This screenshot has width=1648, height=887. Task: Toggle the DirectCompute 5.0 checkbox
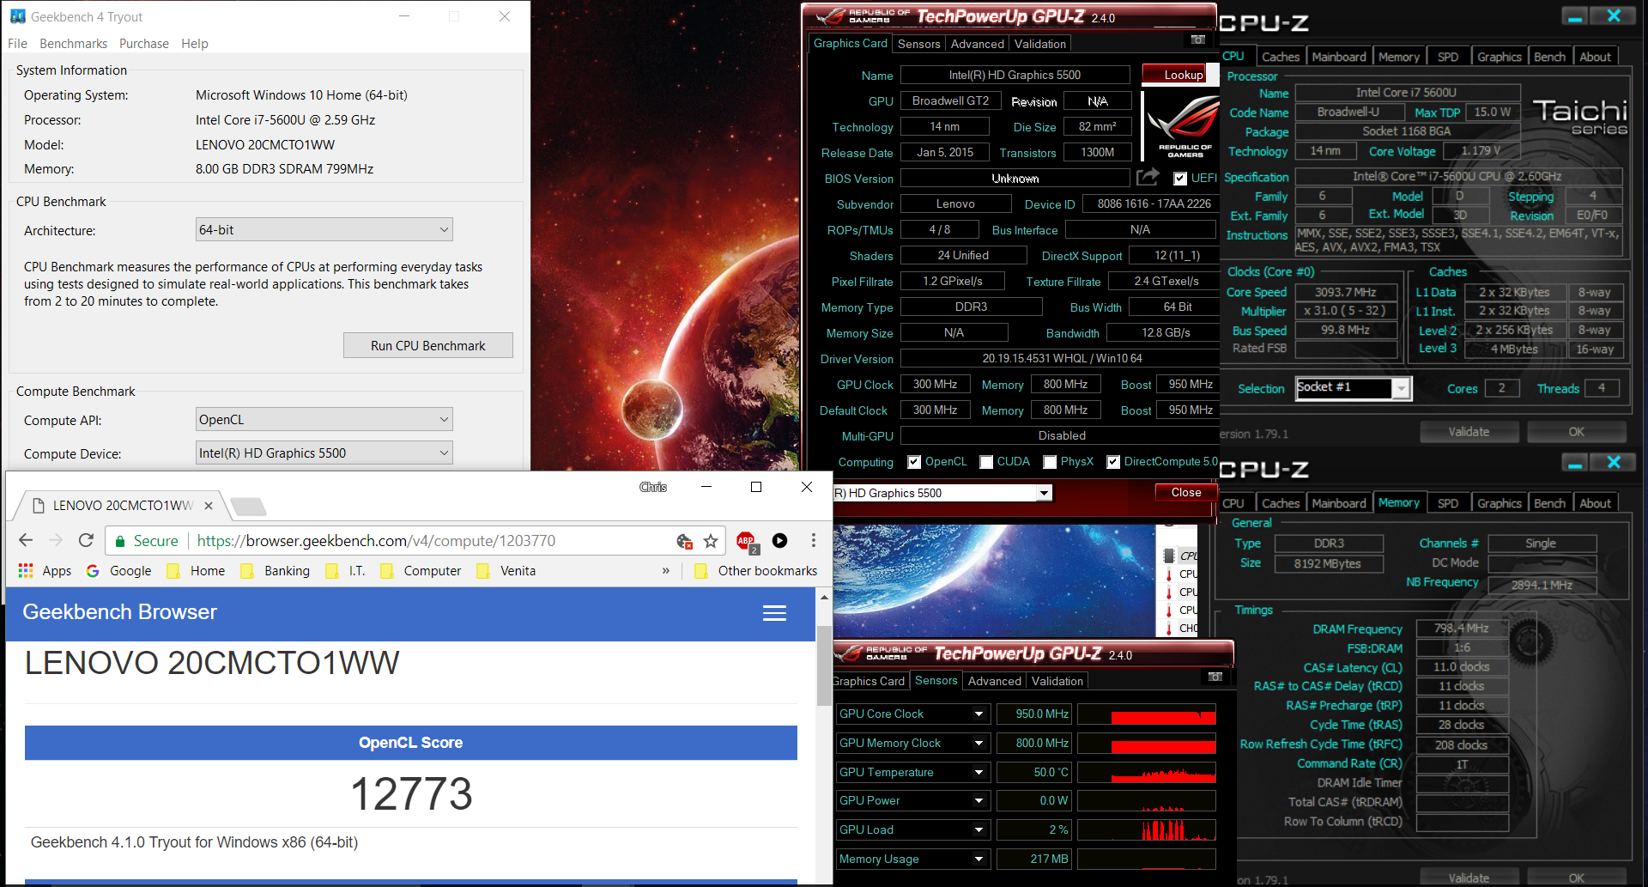click(1113, 462)
